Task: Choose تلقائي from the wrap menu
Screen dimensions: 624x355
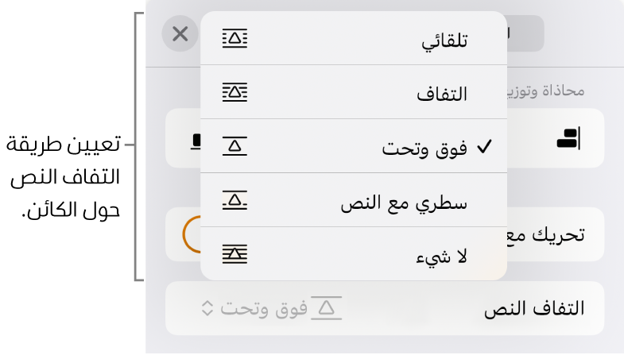Action: [444, 41]
